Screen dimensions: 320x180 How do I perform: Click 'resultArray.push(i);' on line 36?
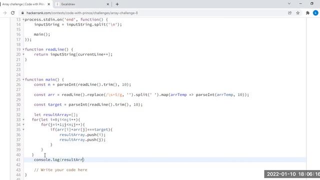point(82,134)
